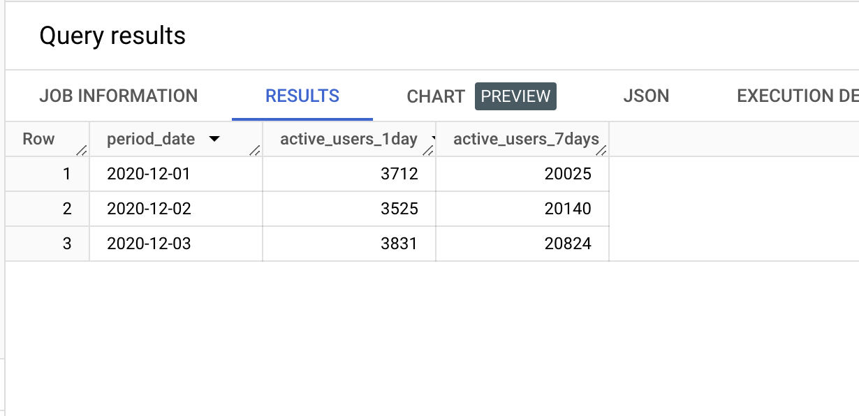Open the active_users_1day column sort dropdown

pyautogui.click(x=432, y=140)
